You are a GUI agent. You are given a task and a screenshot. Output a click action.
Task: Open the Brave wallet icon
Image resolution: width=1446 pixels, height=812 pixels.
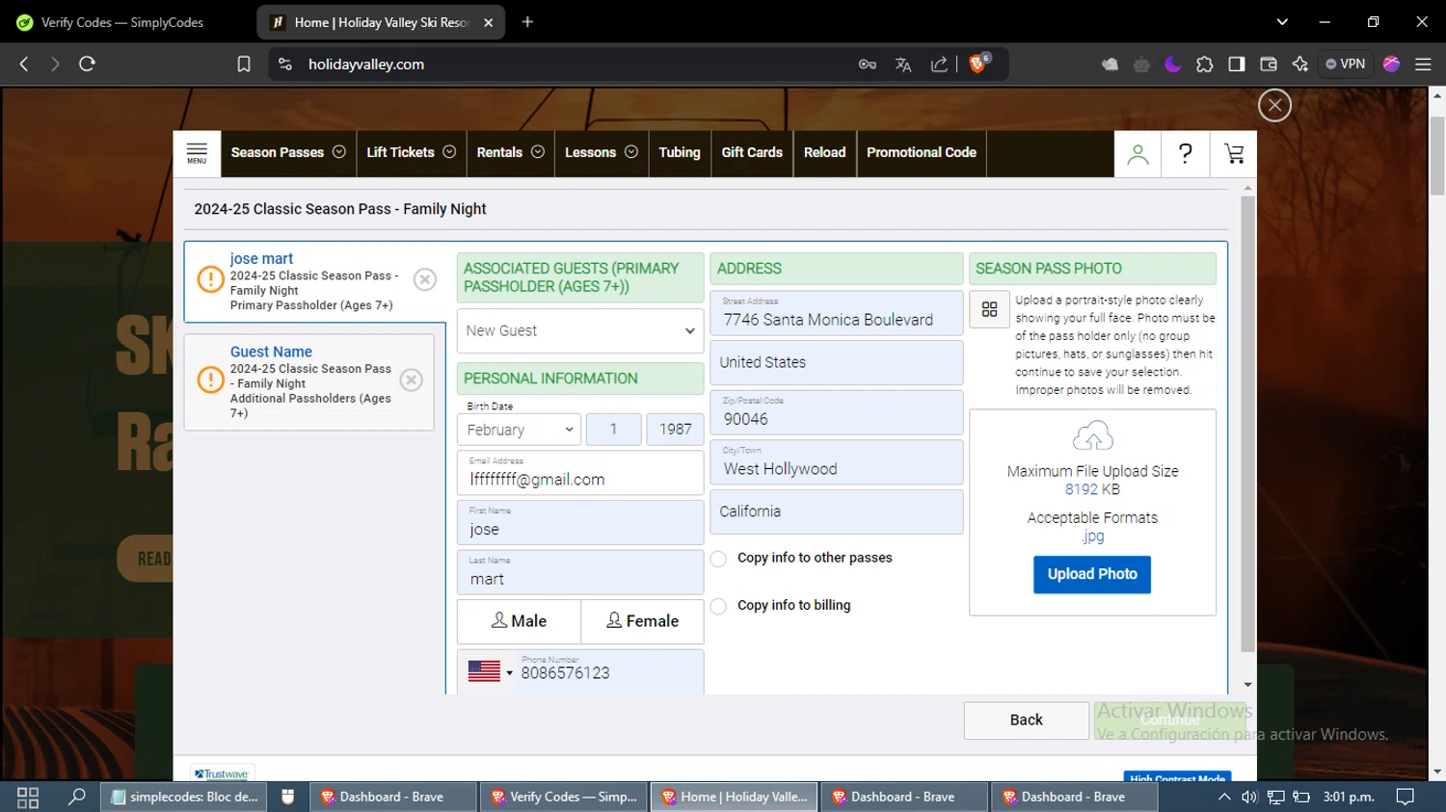[x=1269, y=64]
